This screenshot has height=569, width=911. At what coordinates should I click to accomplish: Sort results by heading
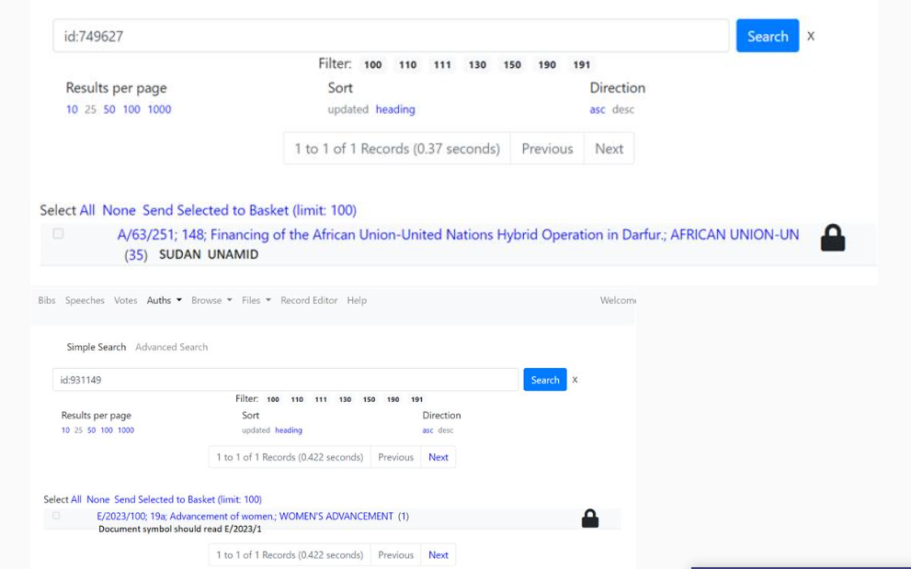pos(397,108)
